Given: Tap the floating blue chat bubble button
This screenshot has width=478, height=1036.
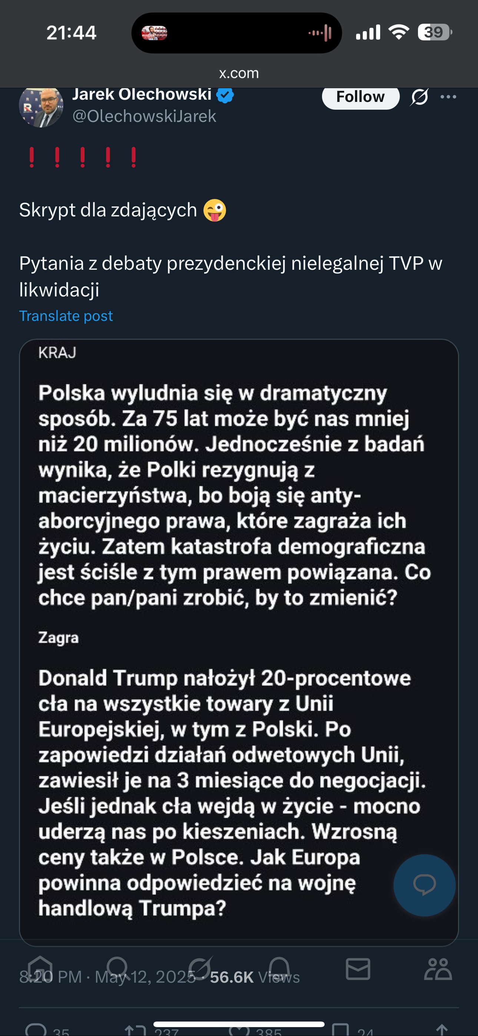Looking at the screenshot, I should point(424,885).
